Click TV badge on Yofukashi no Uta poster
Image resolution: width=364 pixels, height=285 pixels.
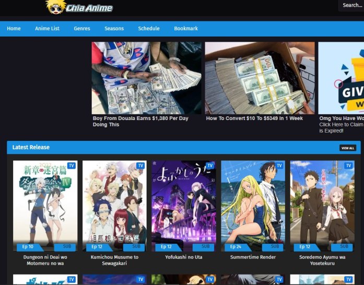click(x=210, y=165)
